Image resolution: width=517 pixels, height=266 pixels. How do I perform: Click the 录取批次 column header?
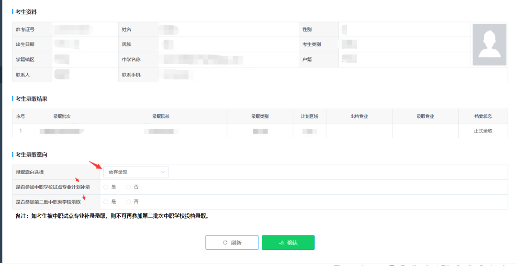click(62, 116)
